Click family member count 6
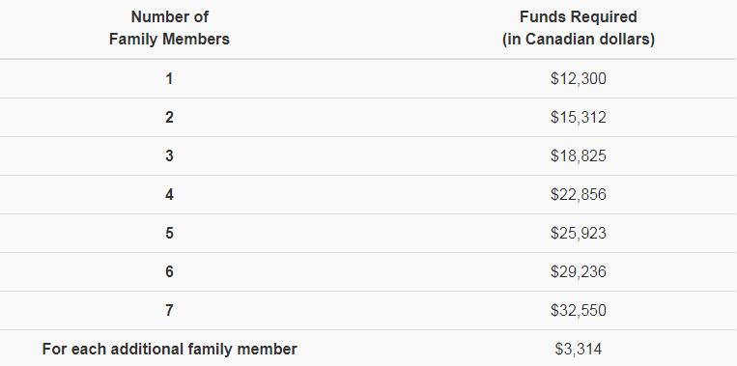 point(169,271)
